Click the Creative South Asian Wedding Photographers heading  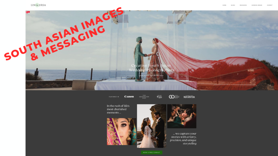(151, 68)
